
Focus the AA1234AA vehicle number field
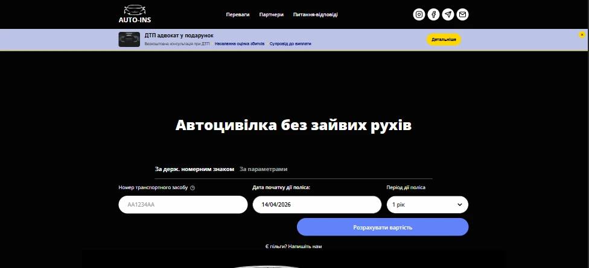pos(183,205)
